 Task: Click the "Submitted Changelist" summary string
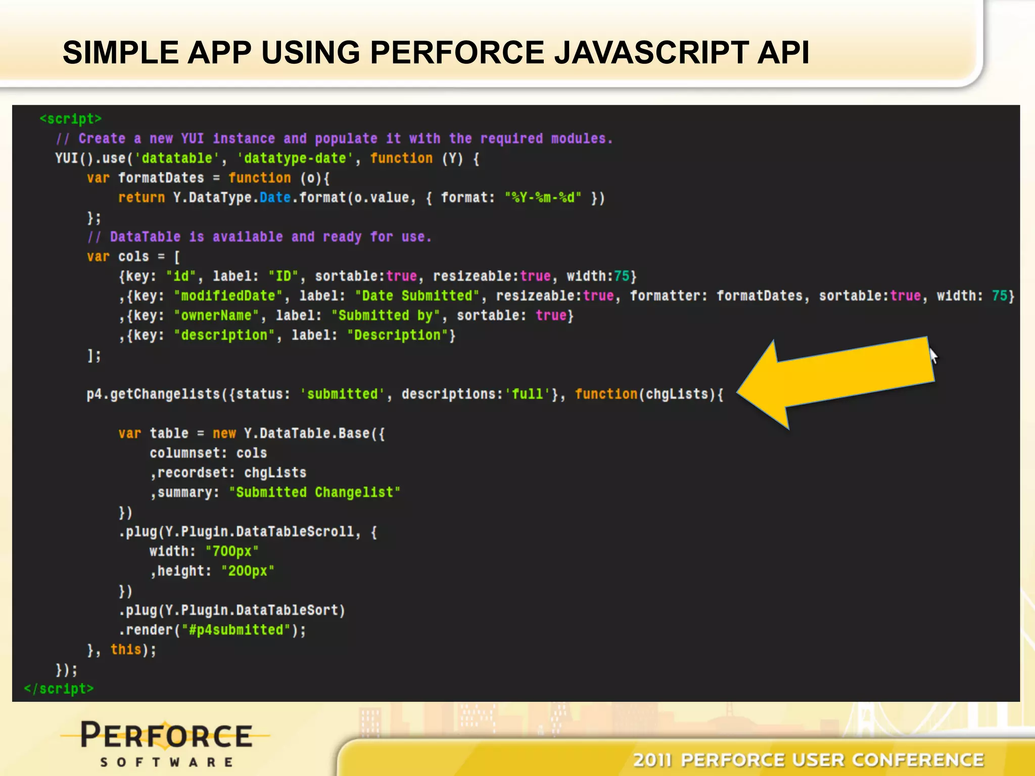tap(314, 493)
